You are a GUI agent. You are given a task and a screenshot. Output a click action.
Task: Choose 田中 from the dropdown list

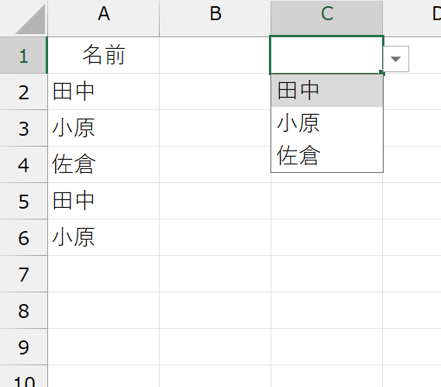click(x=327, y=91)
